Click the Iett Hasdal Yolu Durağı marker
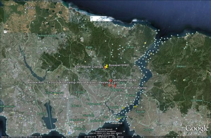This screenshot has height=138, width=211. (114, 86)
